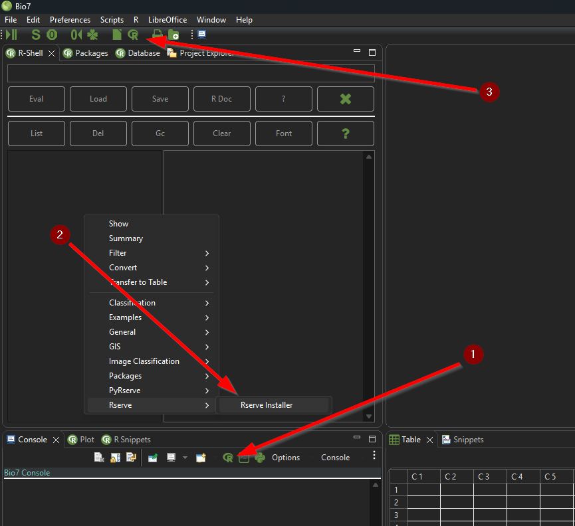Image resolution: width=575 pixels, height=526 pixels.
Task: Switch to the Snippets tab beside Table
Action: pyautogui.click(x=463, y=440)
